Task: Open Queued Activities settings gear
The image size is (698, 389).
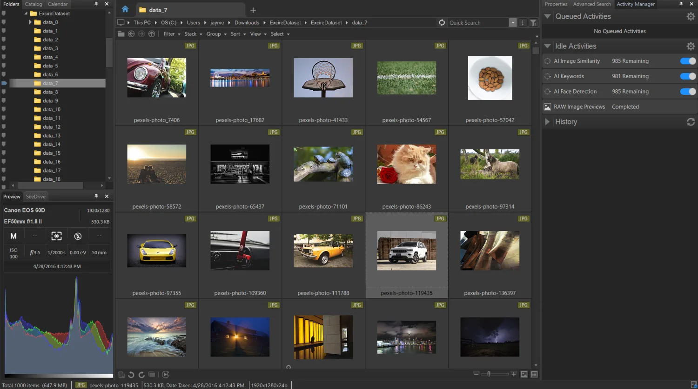Action: pos(691,16)
